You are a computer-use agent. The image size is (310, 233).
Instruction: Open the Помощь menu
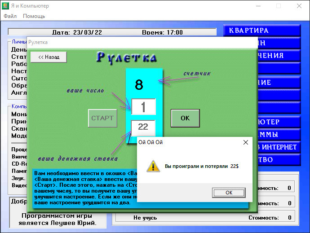pyautogui.click(x=34, y=16)
